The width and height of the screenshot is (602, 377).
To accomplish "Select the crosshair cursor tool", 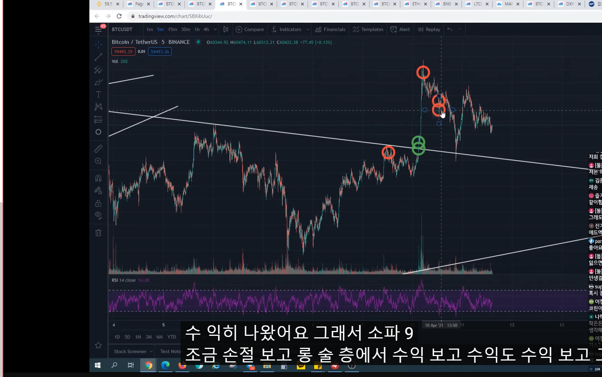I will pos(98,45).
